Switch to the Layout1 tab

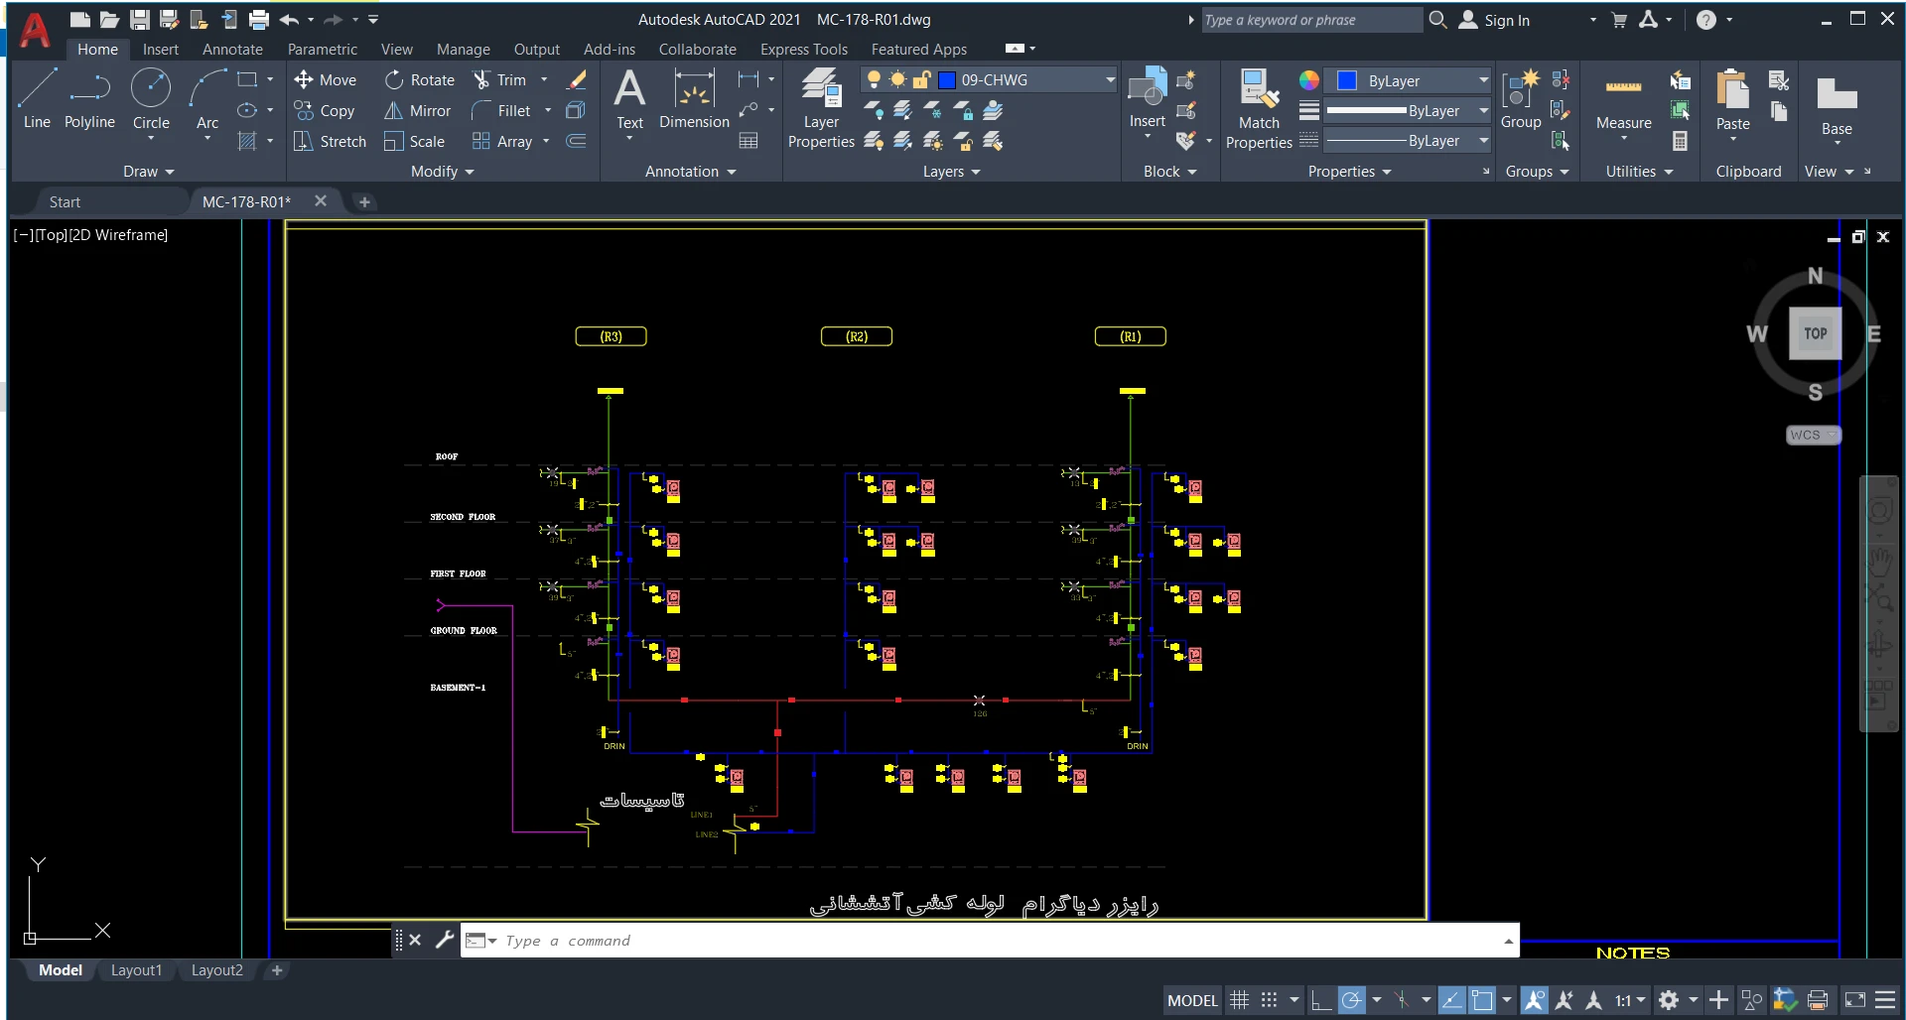pyautogui.click(x=136, y=970)
